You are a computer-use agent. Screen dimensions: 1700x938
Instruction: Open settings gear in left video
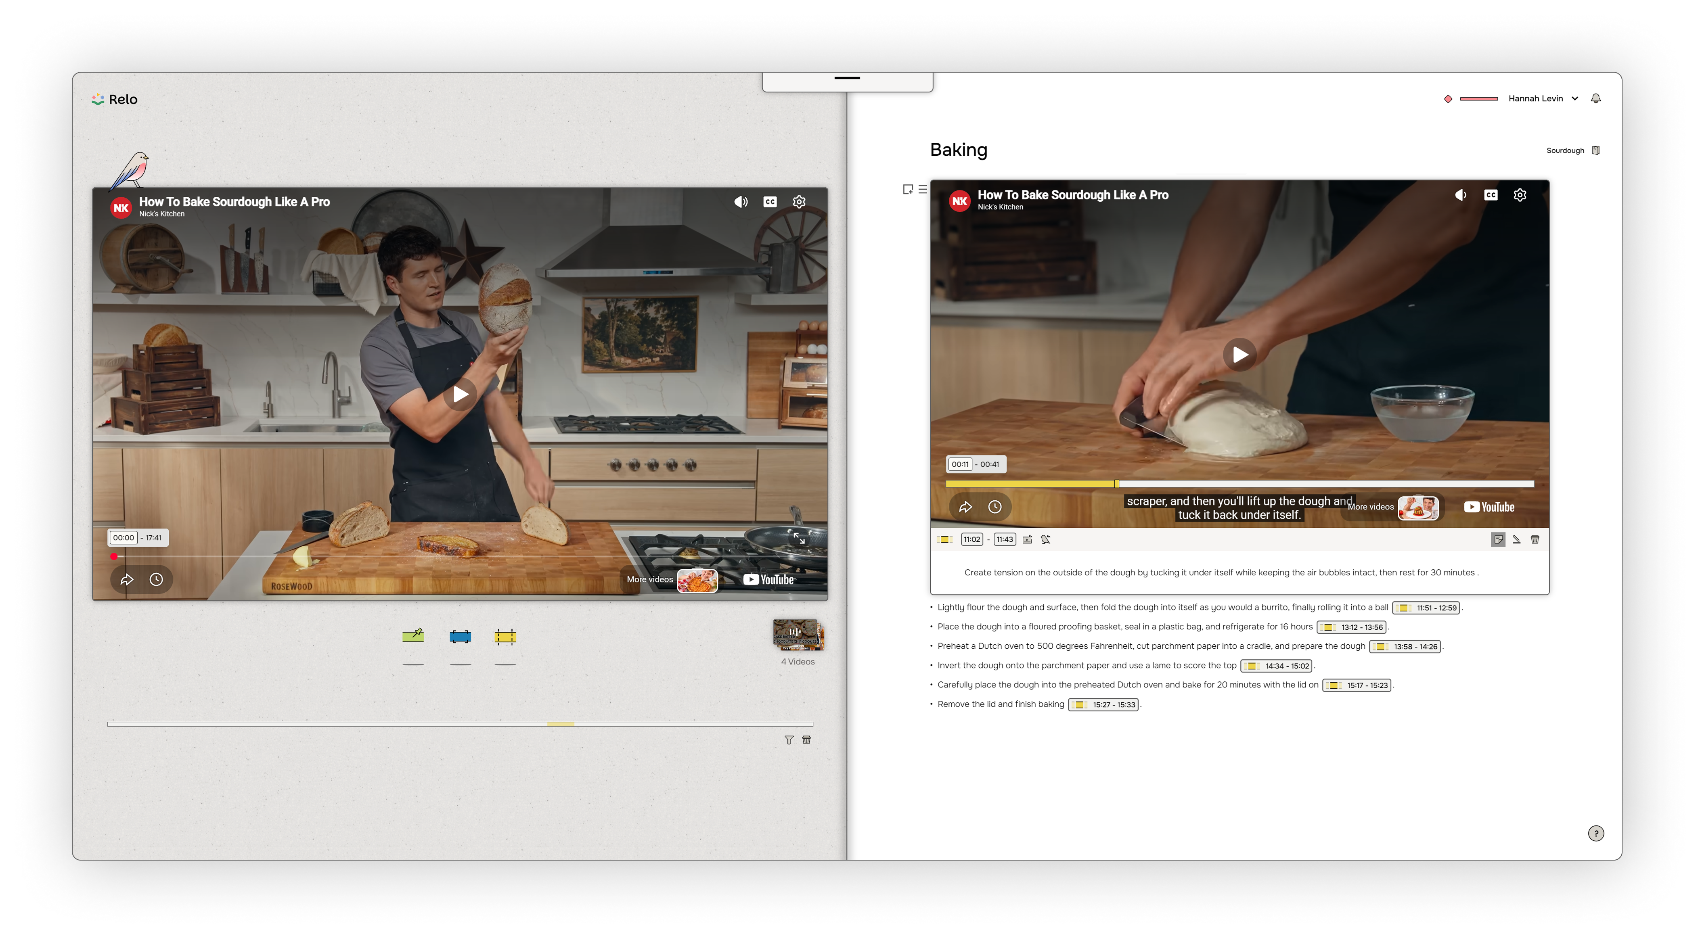click(x=799, y=202)
